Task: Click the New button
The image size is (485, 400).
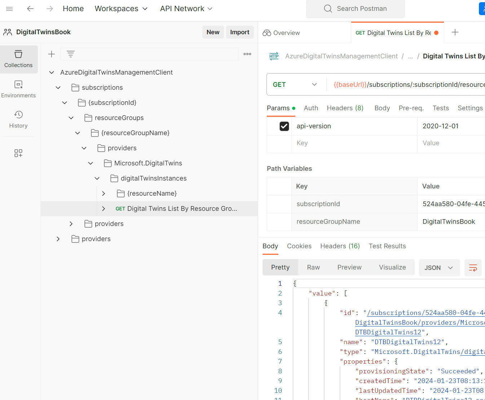Action: click(213, 32)
